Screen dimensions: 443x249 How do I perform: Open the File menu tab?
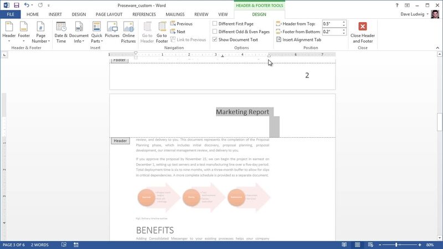tap(10, 14)
